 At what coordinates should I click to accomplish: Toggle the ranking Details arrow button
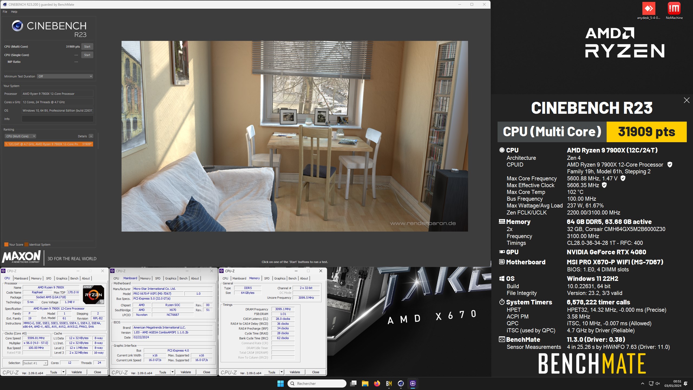[91, 136]
